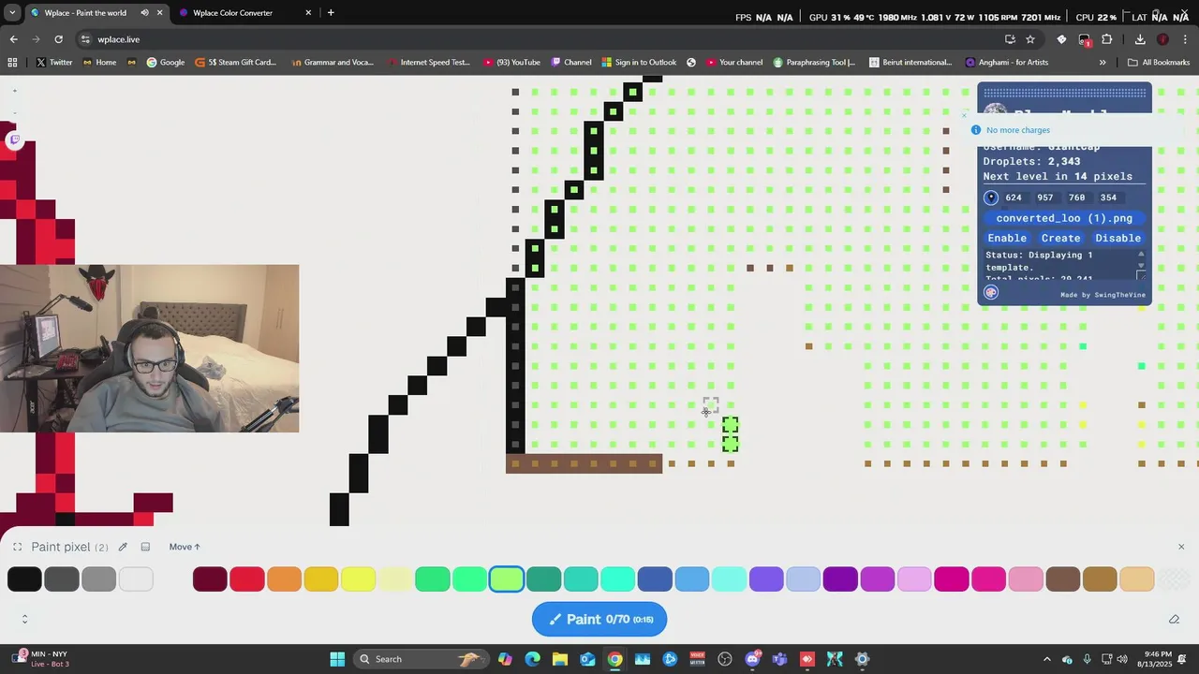
Task: Select the brown color swatch
Action: click(x=1062, y=579)
